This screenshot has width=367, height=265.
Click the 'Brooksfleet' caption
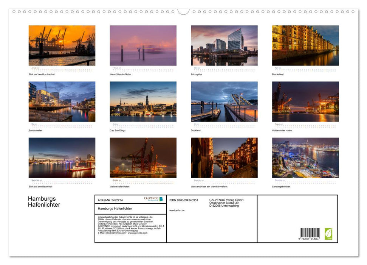pyautogui.click(x=278, y=74)
